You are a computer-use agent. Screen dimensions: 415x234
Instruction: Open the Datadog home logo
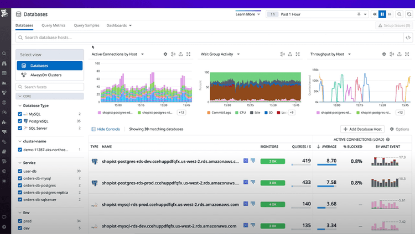tap(4, 13)
